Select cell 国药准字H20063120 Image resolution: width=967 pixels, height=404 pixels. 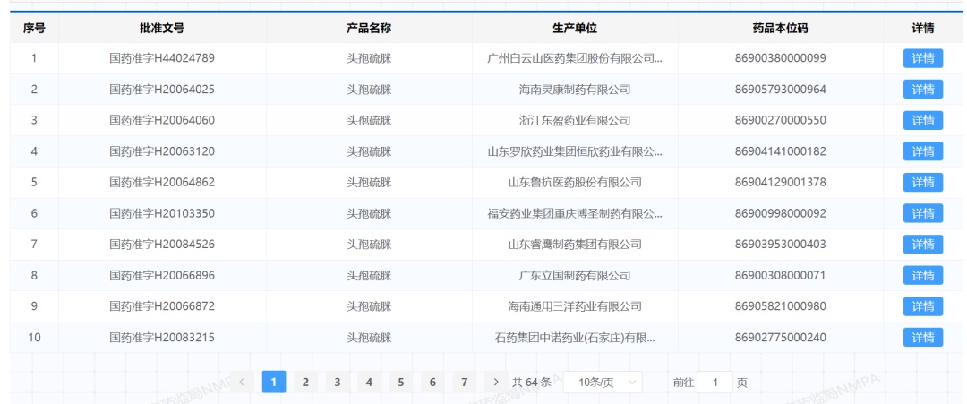click(x=162, y=151)
